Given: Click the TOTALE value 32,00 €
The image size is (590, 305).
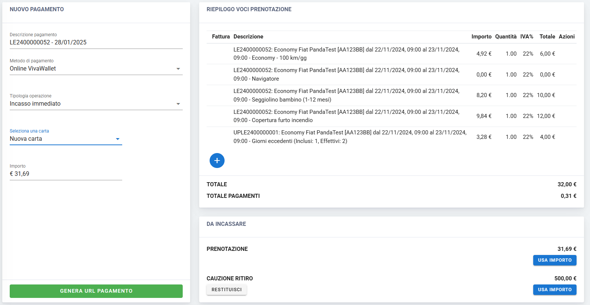Looking at the screenshot, I should pos(567,184).
